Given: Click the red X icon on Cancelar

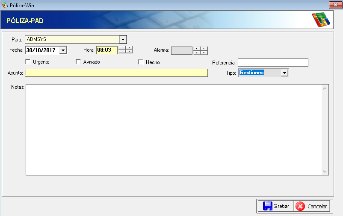Looking at the screenshot, I should coord(300,206).
